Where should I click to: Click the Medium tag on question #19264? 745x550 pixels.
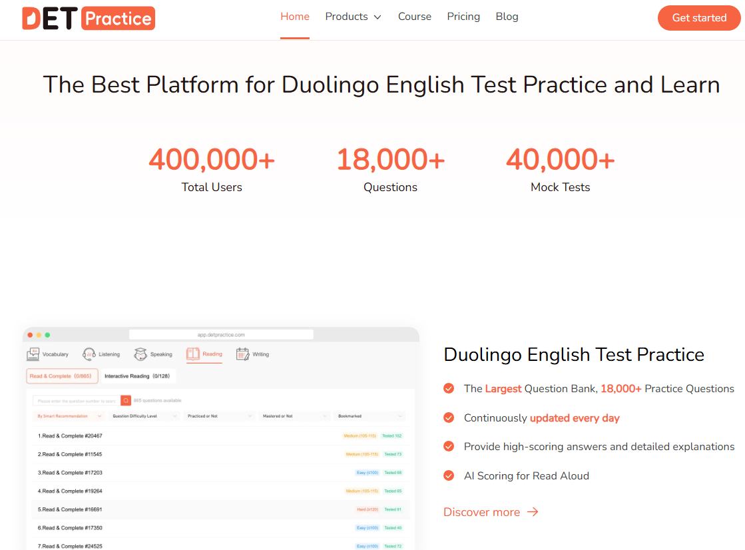362,491
